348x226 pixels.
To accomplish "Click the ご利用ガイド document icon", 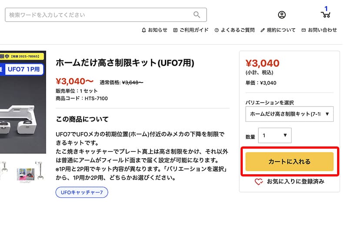I will click(x=175, y=30).
